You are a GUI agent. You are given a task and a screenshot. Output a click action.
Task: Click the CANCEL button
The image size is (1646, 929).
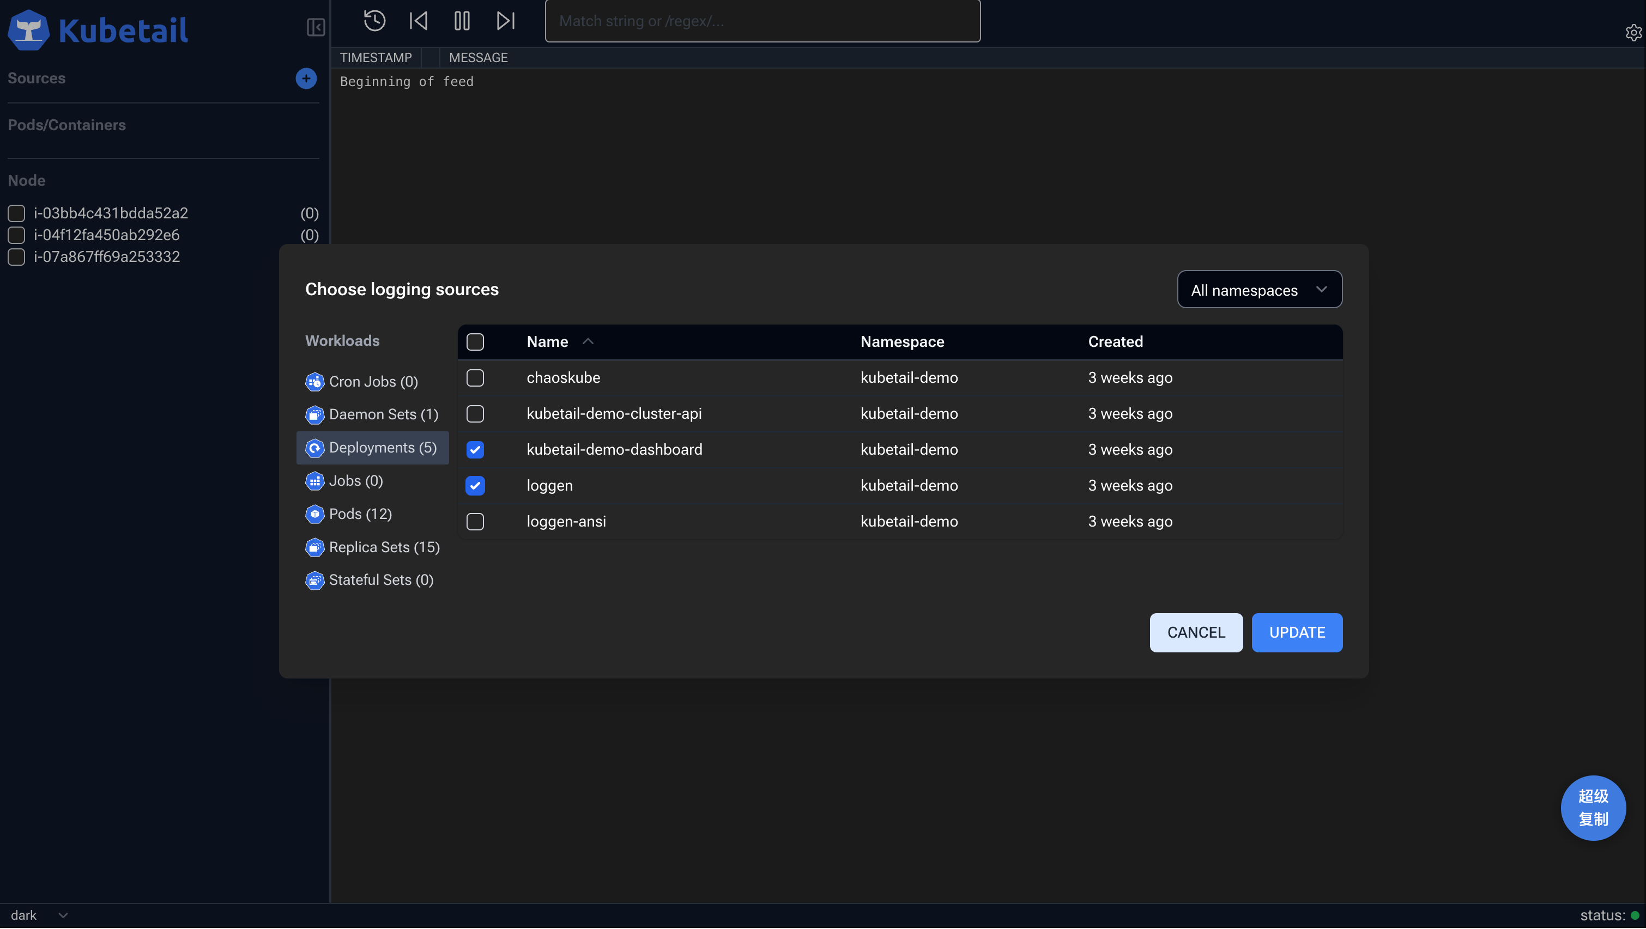click(x=1196, y=633)
